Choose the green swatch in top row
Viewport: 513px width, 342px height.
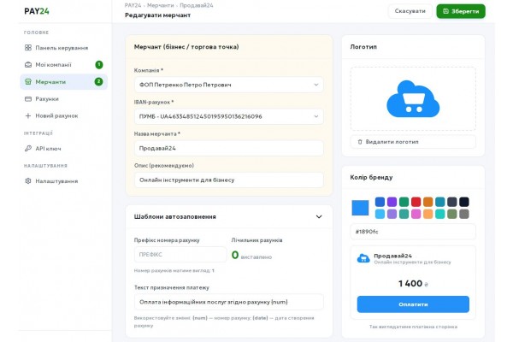(404, 202)
